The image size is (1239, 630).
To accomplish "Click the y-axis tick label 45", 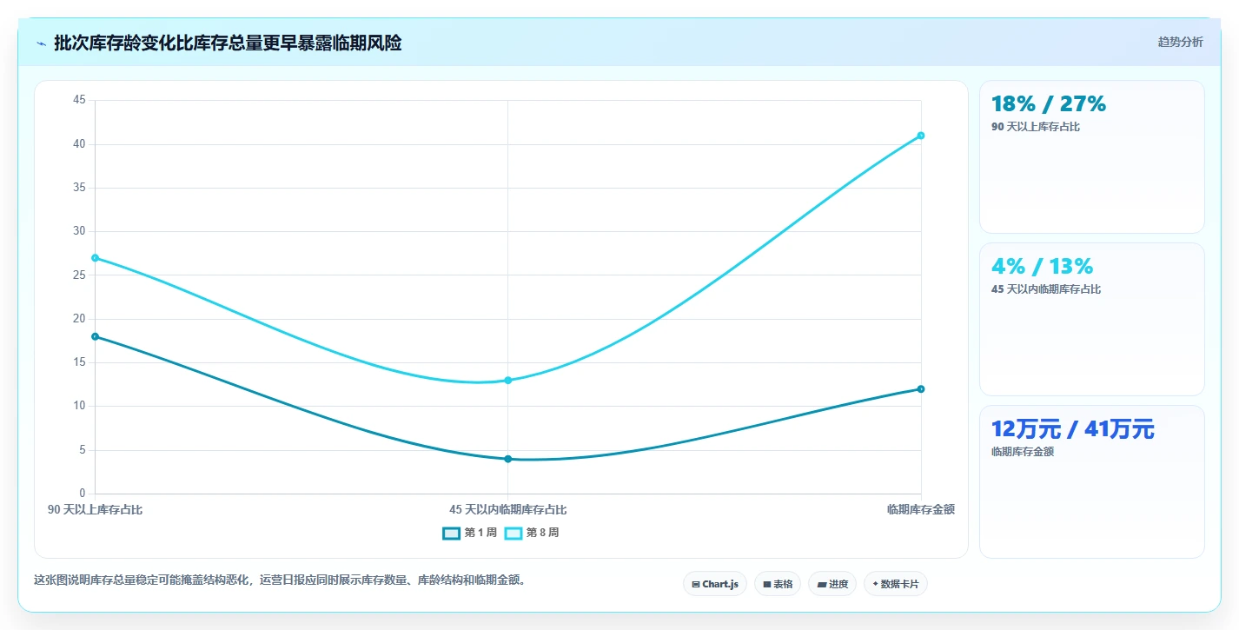I will (x=79, y=100).
